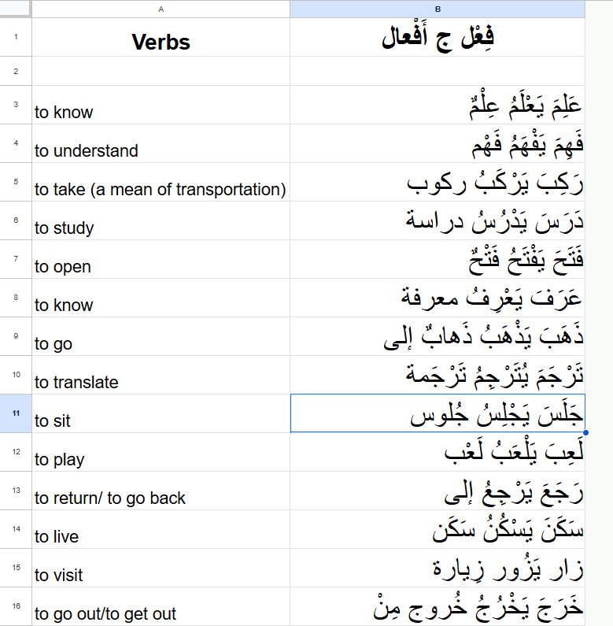Click the 'to sit' cell
The height and width of the screenshot is (626, 613).
161,413
